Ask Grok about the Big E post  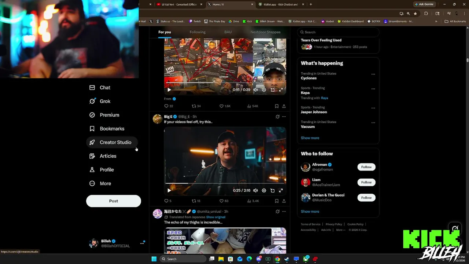tap(277, 117)
